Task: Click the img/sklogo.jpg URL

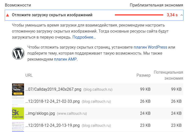Action: click(x=40, y=113)
